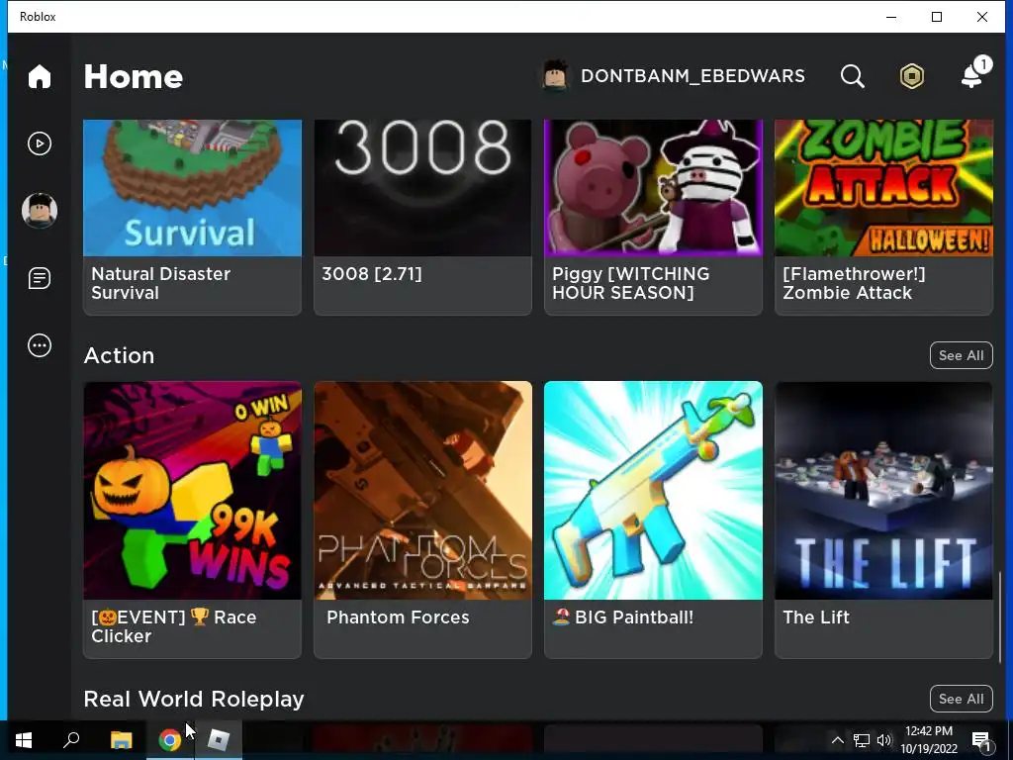The image size is (1013, 760).
Task: Click the Home page heading
Action: [134, 76]
